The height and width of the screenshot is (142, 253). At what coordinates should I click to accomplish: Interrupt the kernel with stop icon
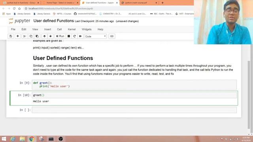pos(68,36)
